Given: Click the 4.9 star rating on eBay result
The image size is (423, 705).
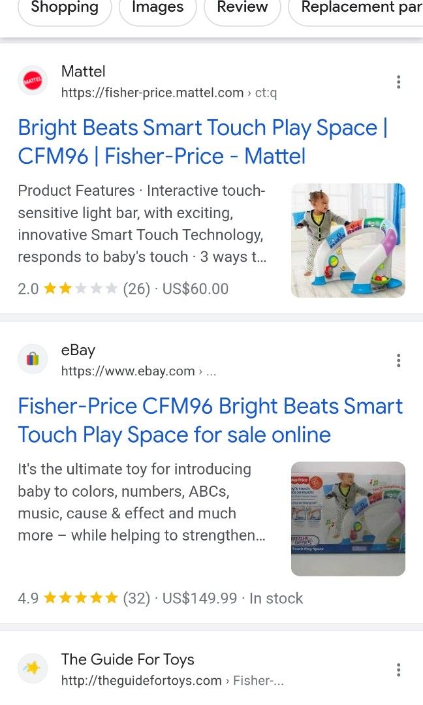Looking at the screenshot, I should click(67, 598).
